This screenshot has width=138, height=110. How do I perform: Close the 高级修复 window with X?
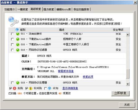pyautogui.click(x=135, y=2)
